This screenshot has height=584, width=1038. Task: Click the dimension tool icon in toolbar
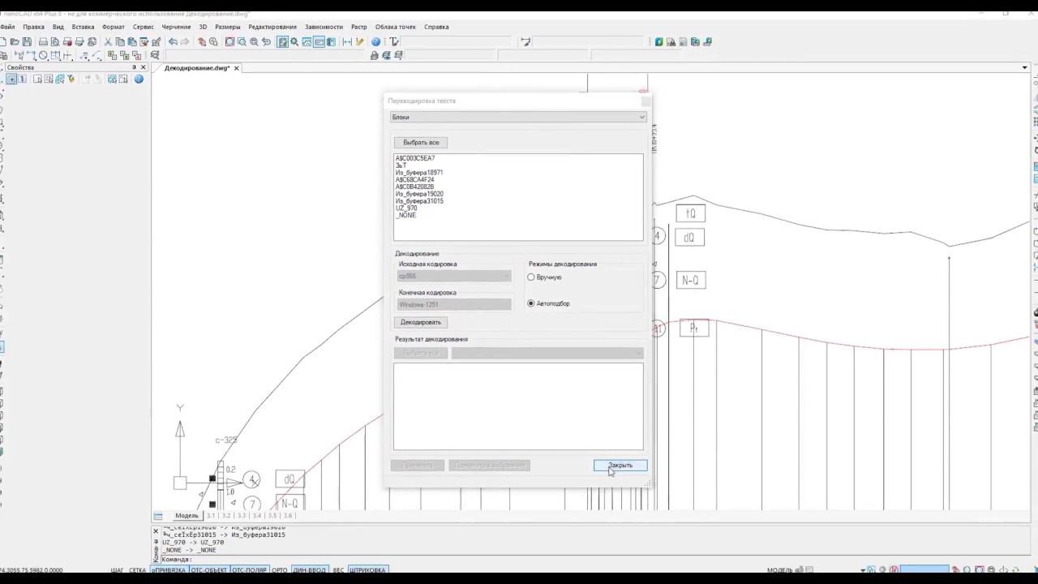[347, 42]
